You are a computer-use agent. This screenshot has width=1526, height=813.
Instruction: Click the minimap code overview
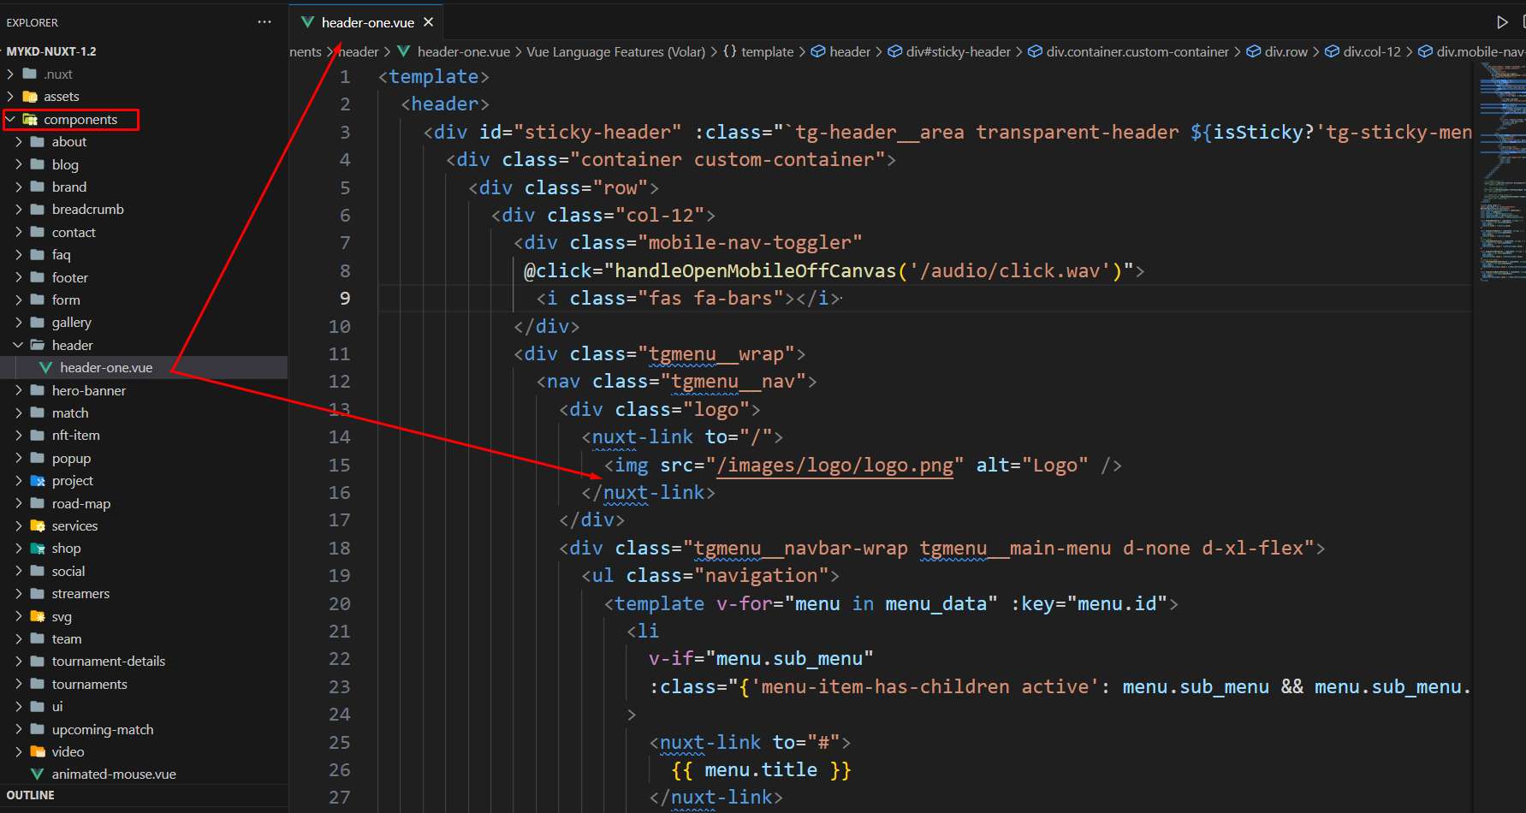pyautogui.click(x=1500, y=171)
